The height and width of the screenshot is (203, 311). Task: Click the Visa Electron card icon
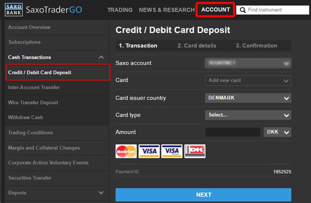click(172, 151)
